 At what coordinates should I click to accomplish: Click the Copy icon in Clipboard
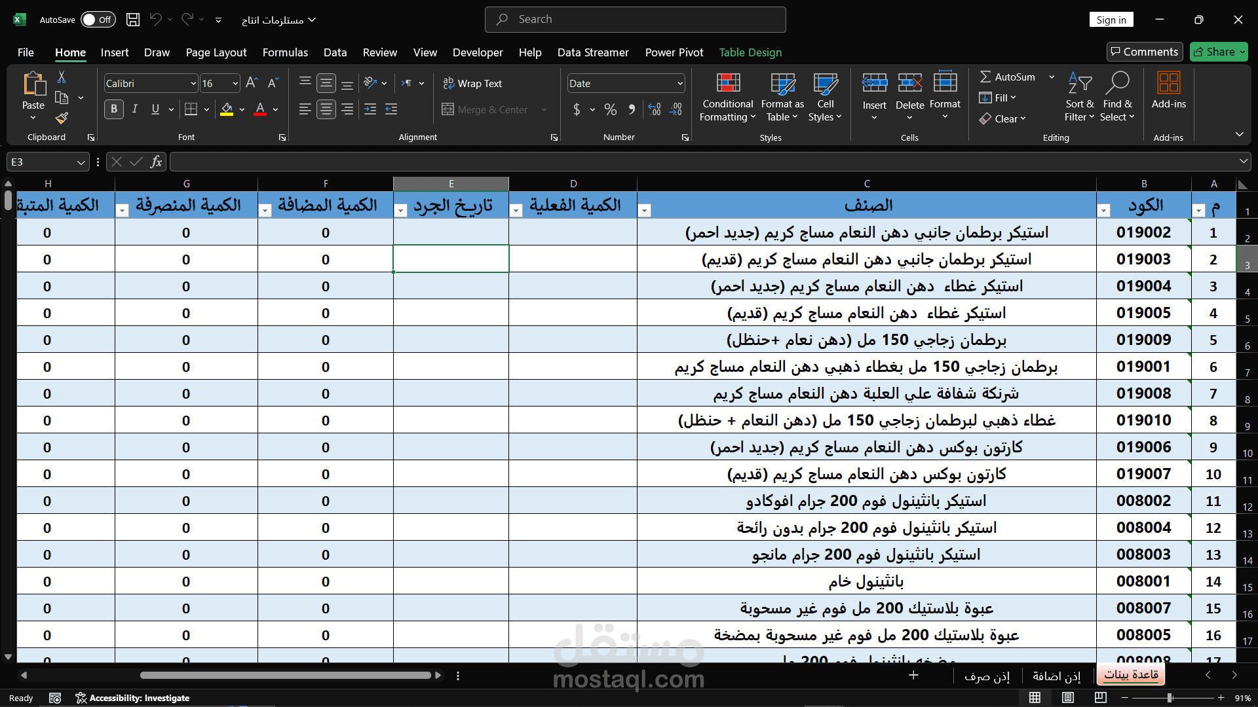(x=62, y=98)
